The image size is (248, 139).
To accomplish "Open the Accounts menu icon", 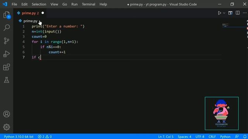I will click(7, 114).
